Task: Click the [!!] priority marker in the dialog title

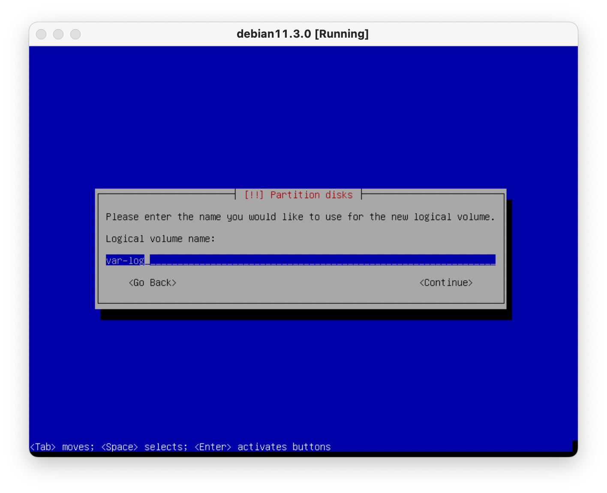Action: tap(254, 195)
